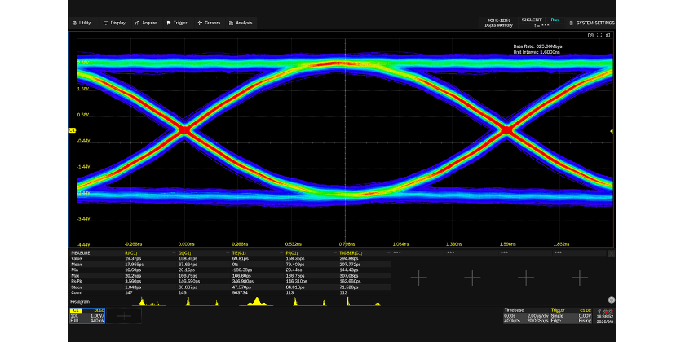This screenshot has width=685, height=342.
Task: Open the C1 channel descriptor box
Action: [x=87, y=315]
